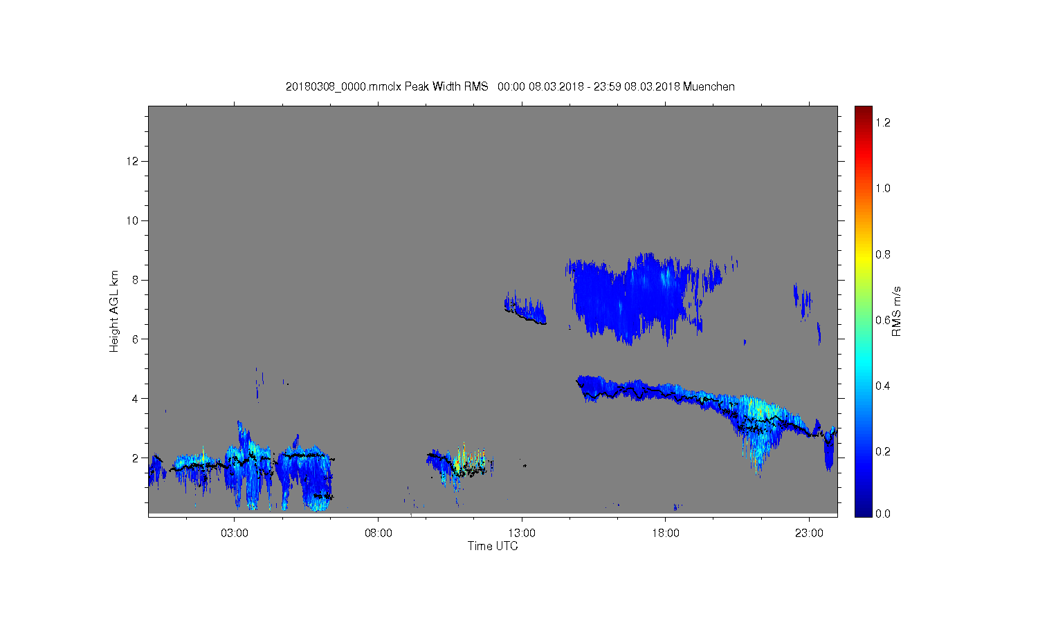The width and height of the screenshot is (1038, 622).
Task: Click the '18:00' time tick label
Action: point(666,533)
